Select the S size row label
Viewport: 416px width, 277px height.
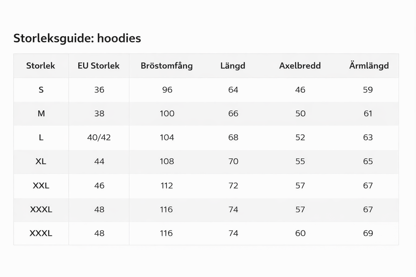(41, 90)
